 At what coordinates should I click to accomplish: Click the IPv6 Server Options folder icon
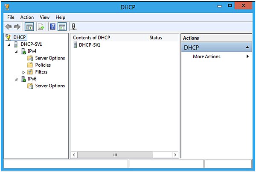[30, 86]
